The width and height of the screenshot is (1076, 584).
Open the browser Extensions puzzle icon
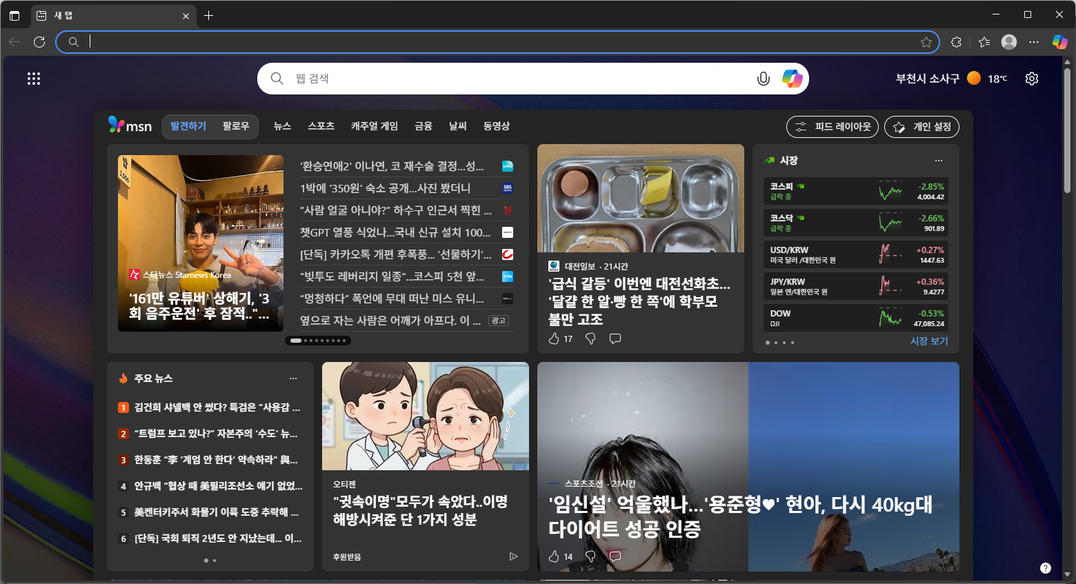[x=956, y=42]
